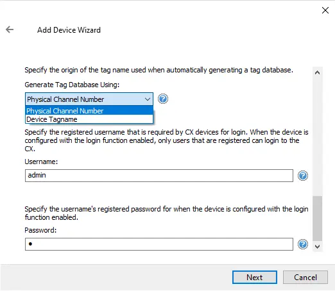The height and width of the screenshot is (291, 335).
Task: Choose Device Tagname from the dropdown list
Action: [x=89, y=119]
